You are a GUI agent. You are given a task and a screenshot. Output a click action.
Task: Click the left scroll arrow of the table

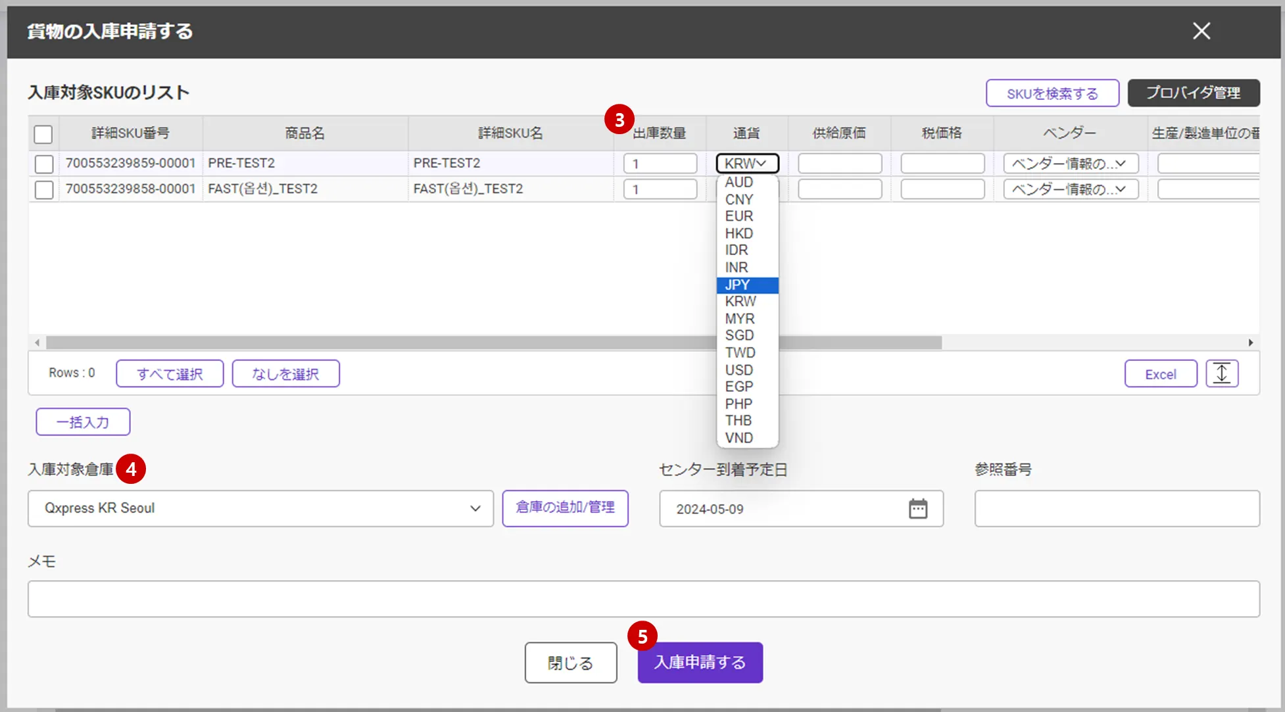[37, 343]
